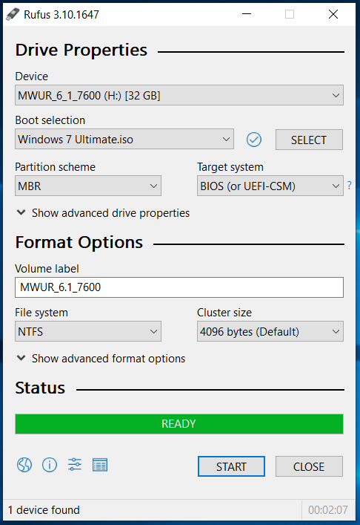Screen dimensions: 360x525
Task: Click the Drive Properties heading
Action: point(81,50)
